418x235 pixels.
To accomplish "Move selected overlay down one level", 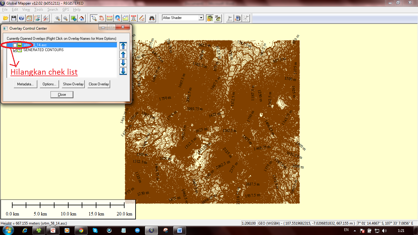I will point(123,63).
